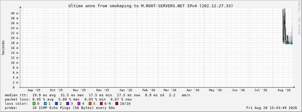Click the blue loss color 2 swatch
The width and height of the screenshot is (302, 112).
[56, 104]
